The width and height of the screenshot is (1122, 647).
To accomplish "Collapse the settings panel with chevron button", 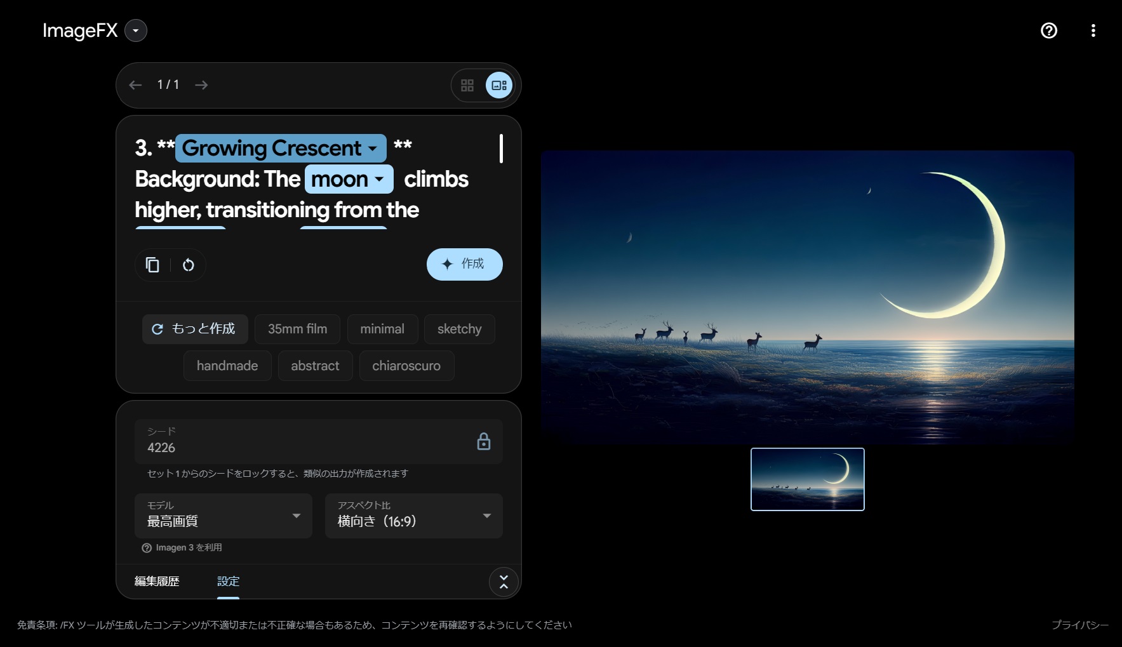I will [504, 582].
